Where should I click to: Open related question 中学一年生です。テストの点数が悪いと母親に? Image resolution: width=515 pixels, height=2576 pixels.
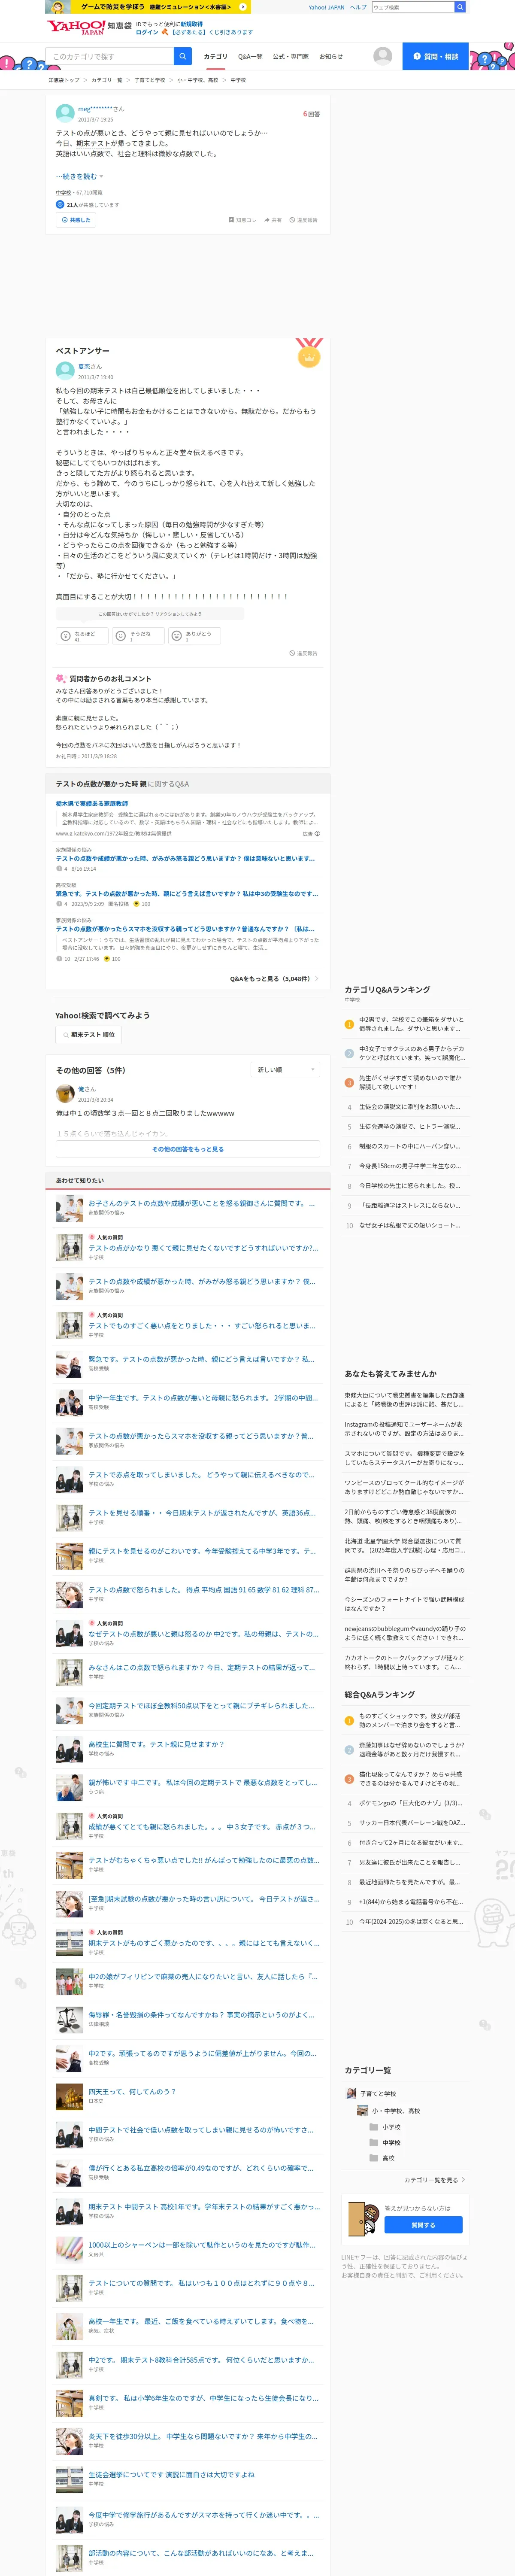[202, 1398]
